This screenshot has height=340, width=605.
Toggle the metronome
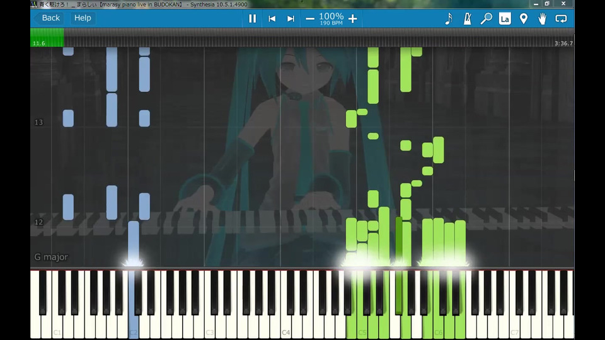[467, 18]
